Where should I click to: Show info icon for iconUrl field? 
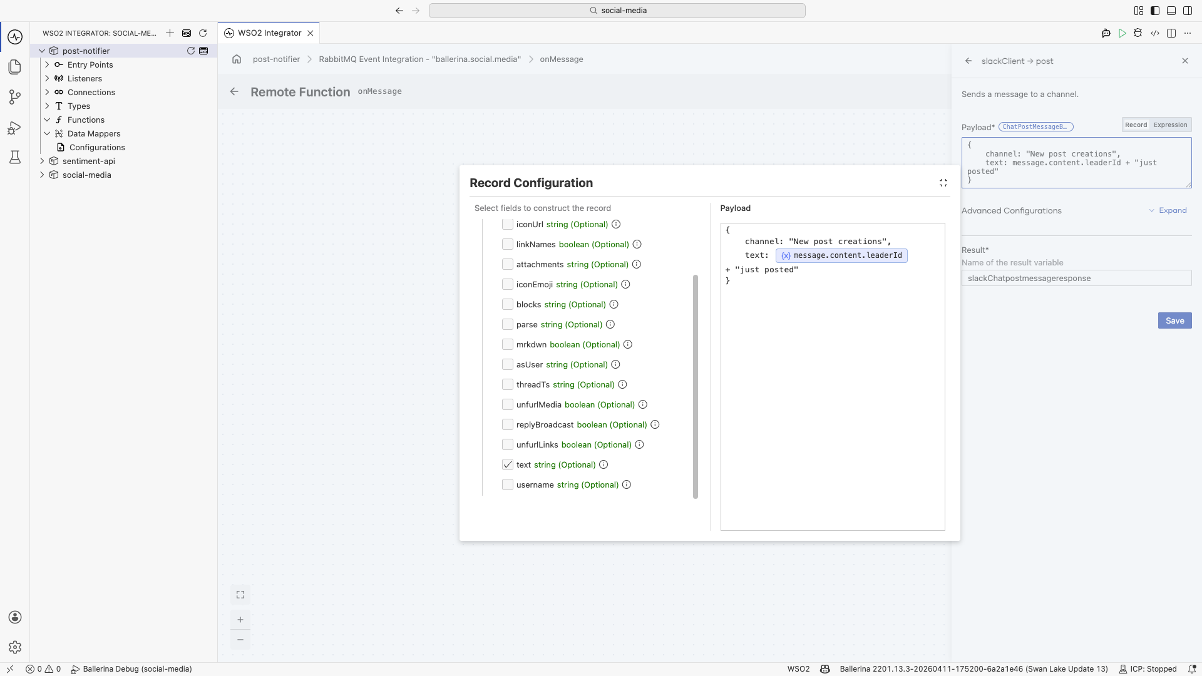coord(616,224)
